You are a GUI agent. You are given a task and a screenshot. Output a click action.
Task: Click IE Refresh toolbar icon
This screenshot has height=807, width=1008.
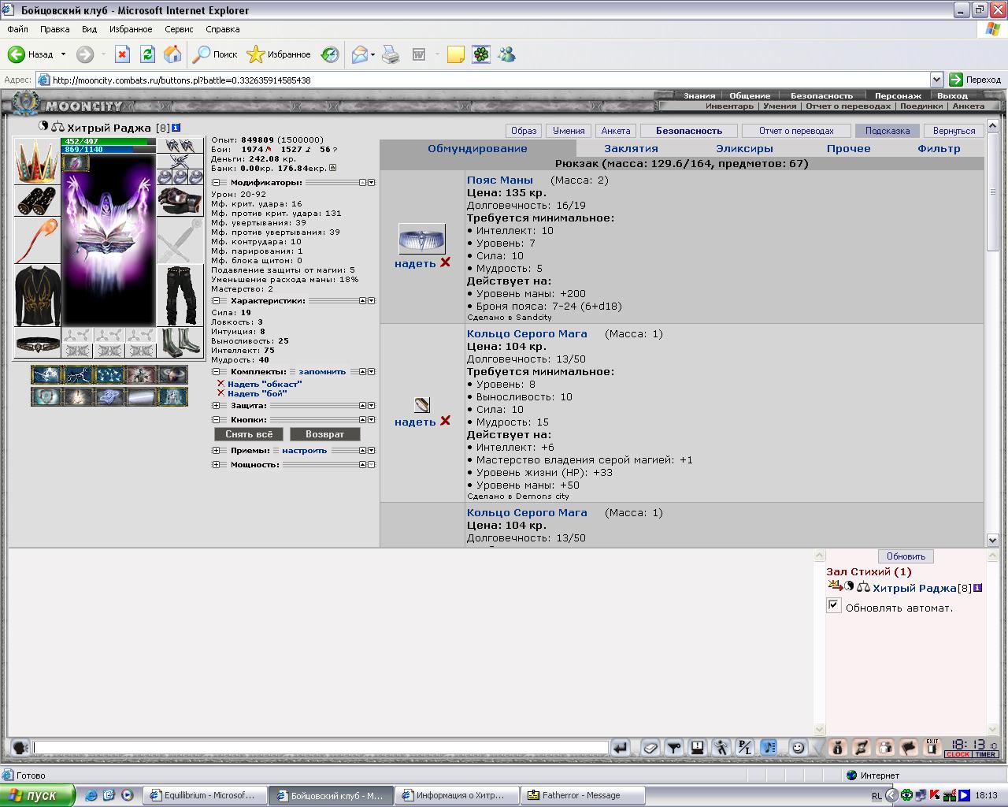(147, 54)
